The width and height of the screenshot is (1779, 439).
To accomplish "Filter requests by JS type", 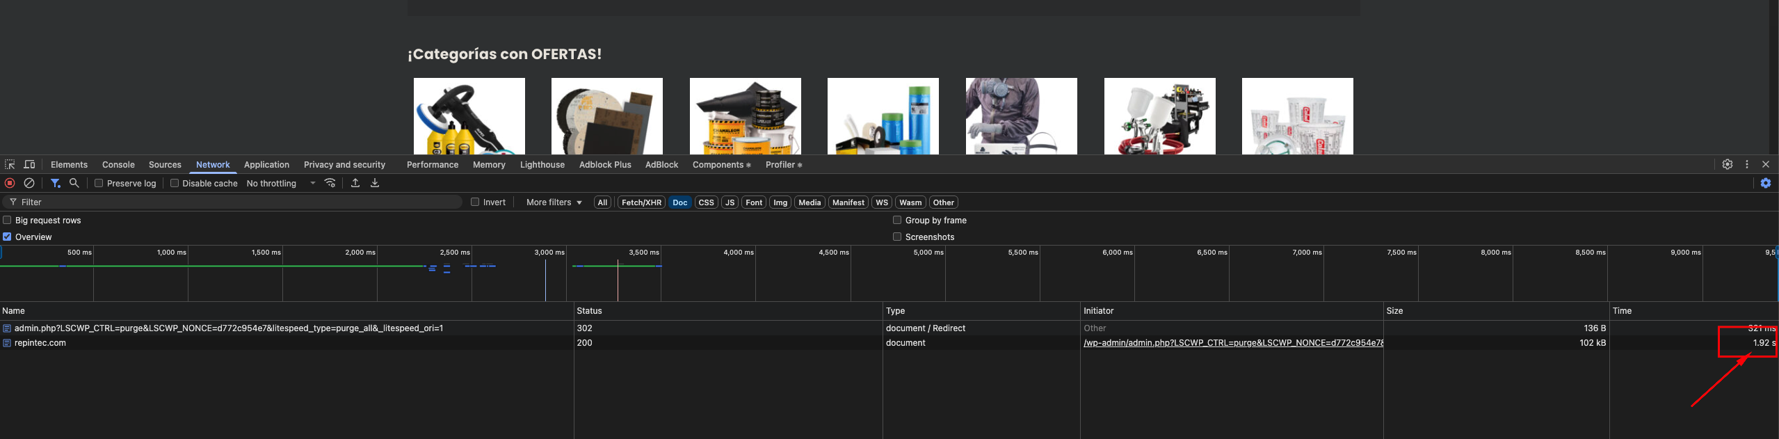I will tap(730, 202).
